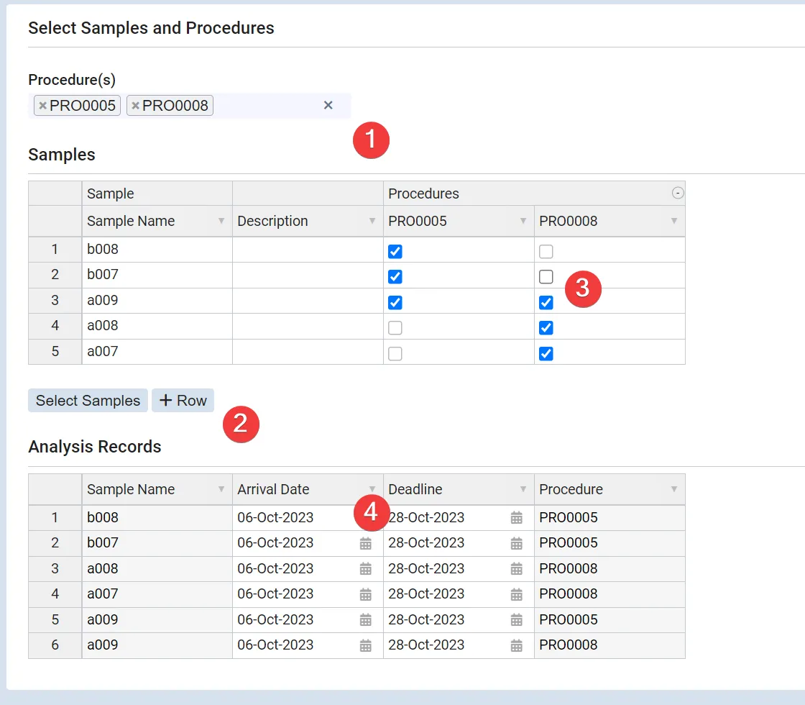Uncheck PRO0005 for sample b008
Screen dimensions: 805x705
pyautogui.click(x=395, y=252)
